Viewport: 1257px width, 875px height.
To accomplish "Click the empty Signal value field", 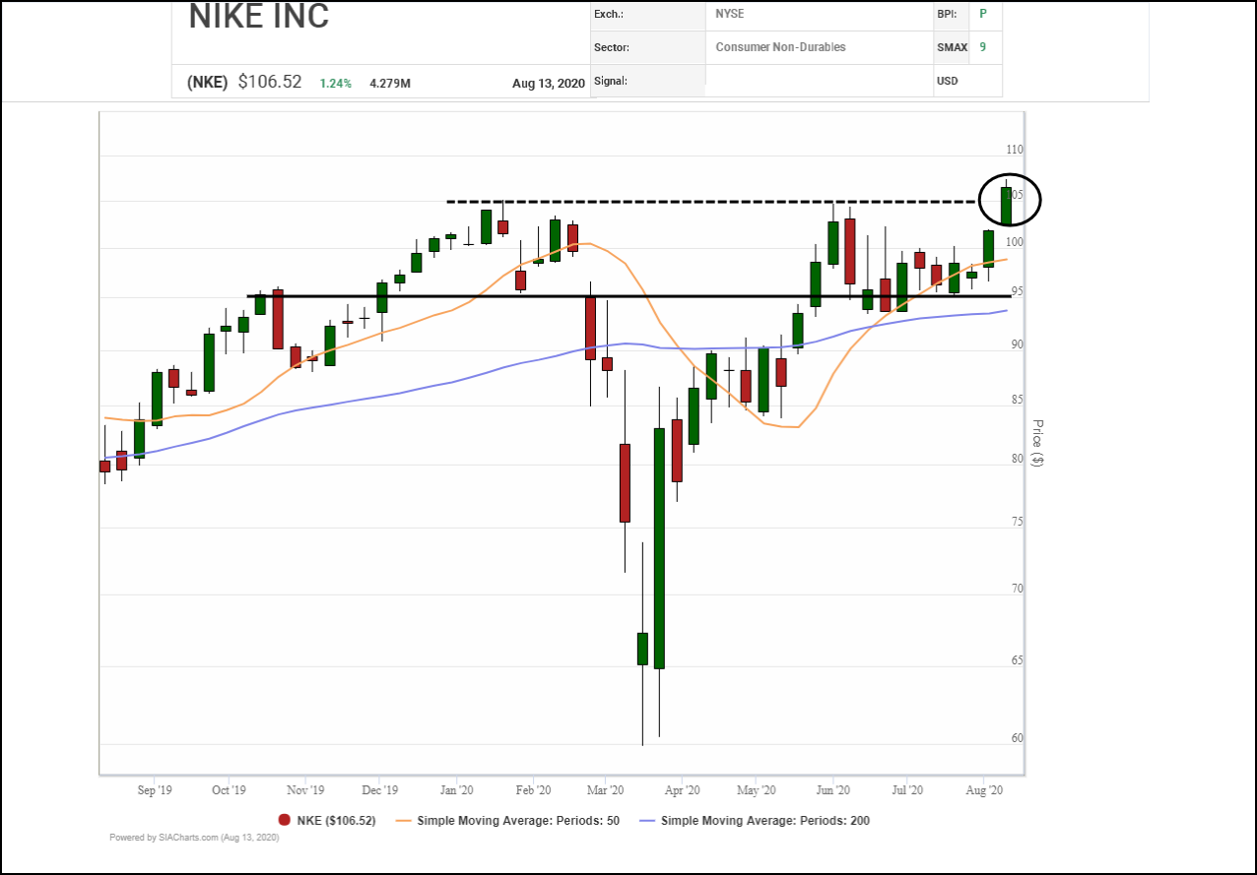I will 818,81.
